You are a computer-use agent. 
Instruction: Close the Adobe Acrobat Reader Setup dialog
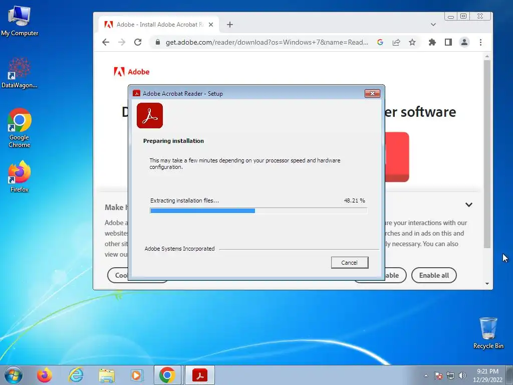[x=372, y=94]
